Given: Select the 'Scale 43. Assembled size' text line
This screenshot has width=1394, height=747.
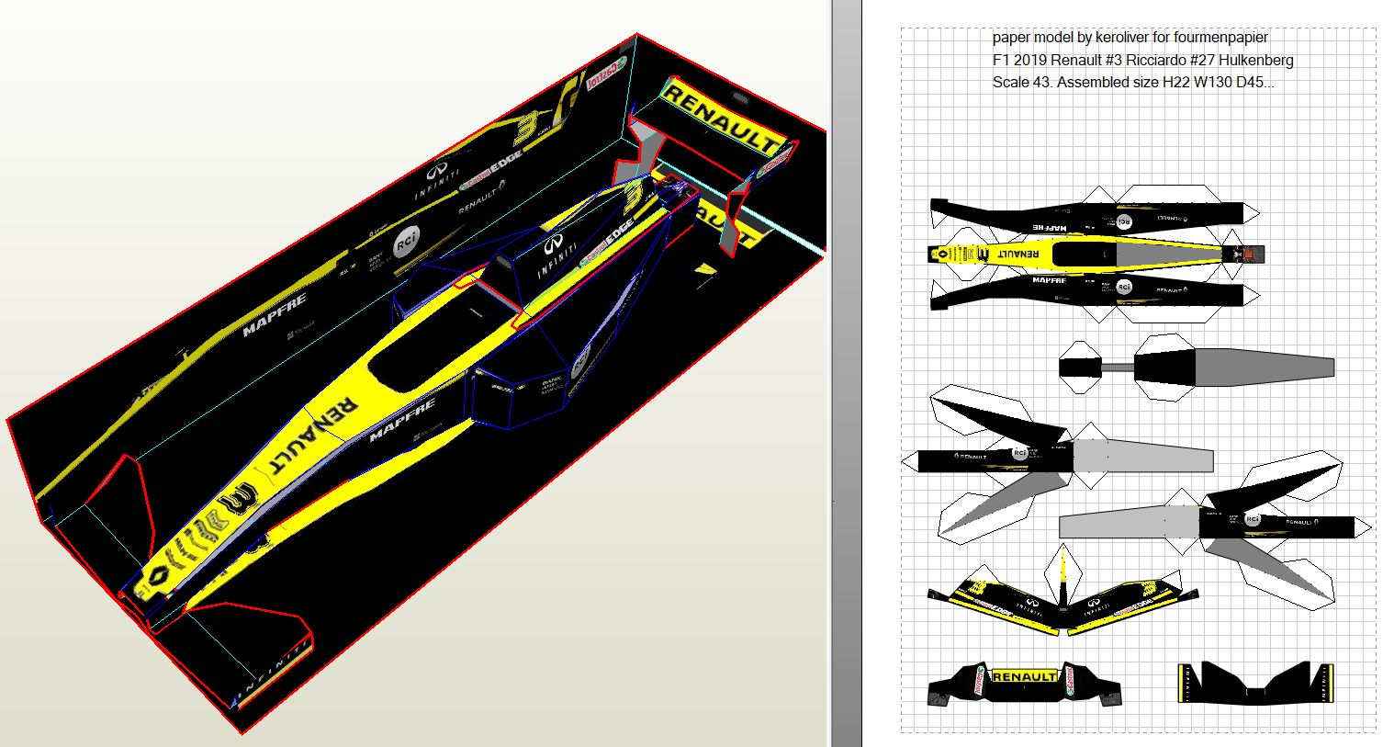Looking at the screenshot, I should pos(1132,82).
